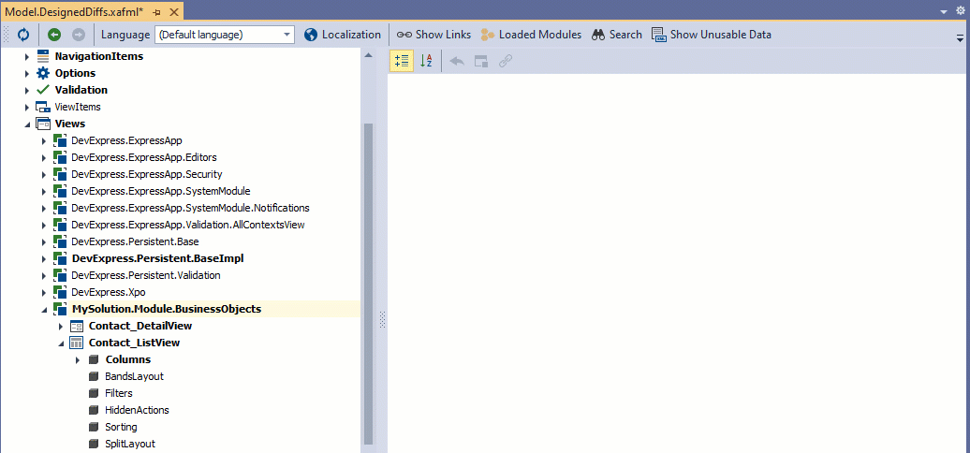Click the DevExpress.ExpressApp.Editors namespace icon

click(60, 157)
